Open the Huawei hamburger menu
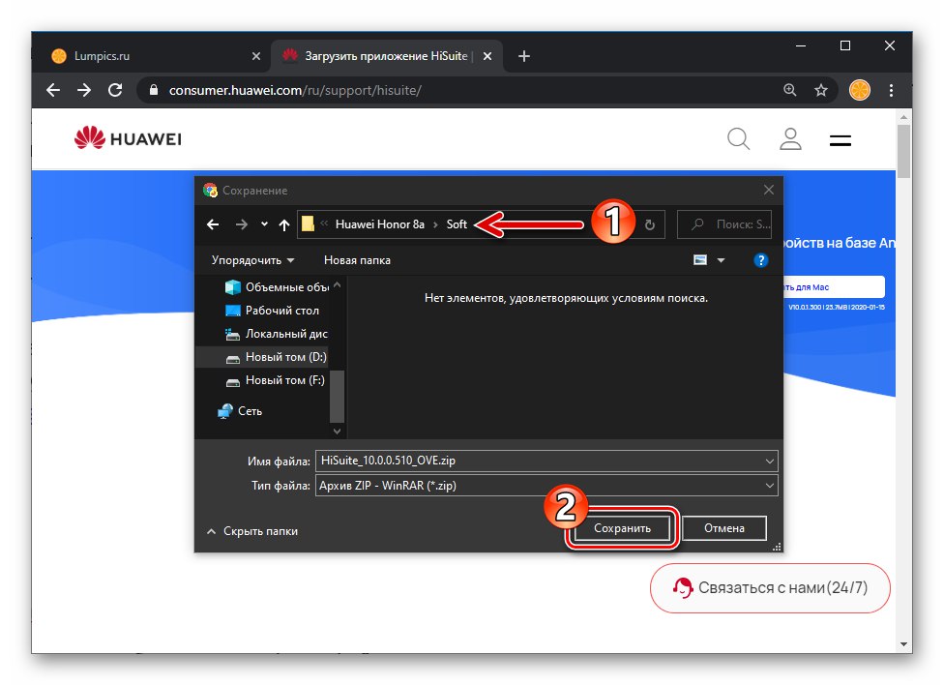Screen dimensions: 944x685 [840, 141]
